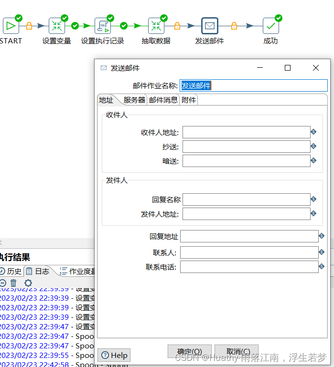The width and height of the screenshot is (334, 367).
Task: Insert variable for 回复名称 field
Action: tap(313, 199)
